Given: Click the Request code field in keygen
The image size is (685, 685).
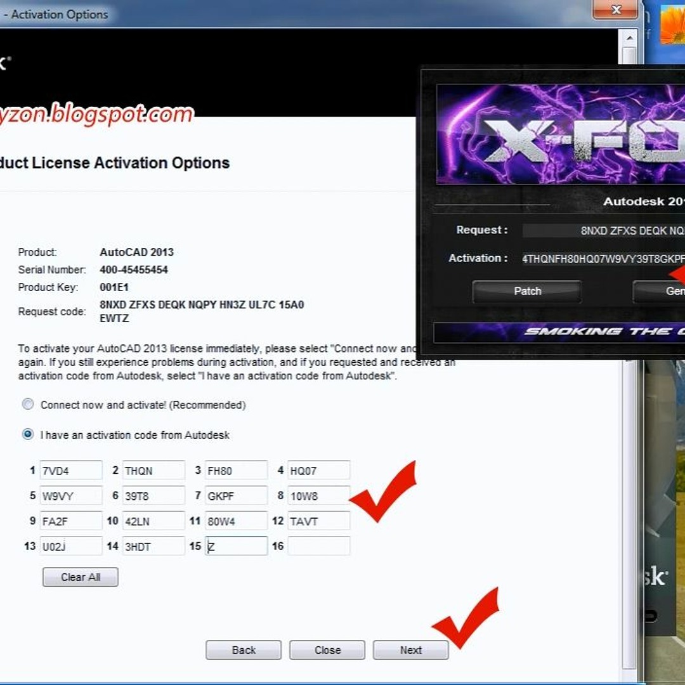Looking at the screenshot, I should coord(603,231).
